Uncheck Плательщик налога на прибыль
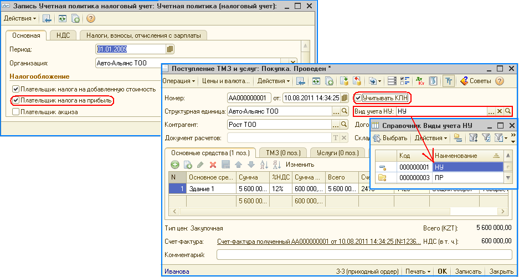The width and height of the screenshot is (519, 277). pyautogui.click(x=16, y=100)
